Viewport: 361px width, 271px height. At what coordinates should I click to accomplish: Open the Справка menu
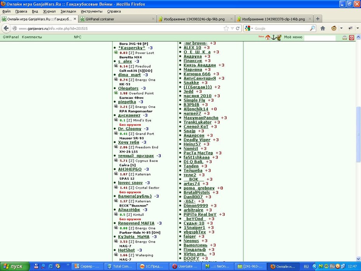click(x=114, y=11)
